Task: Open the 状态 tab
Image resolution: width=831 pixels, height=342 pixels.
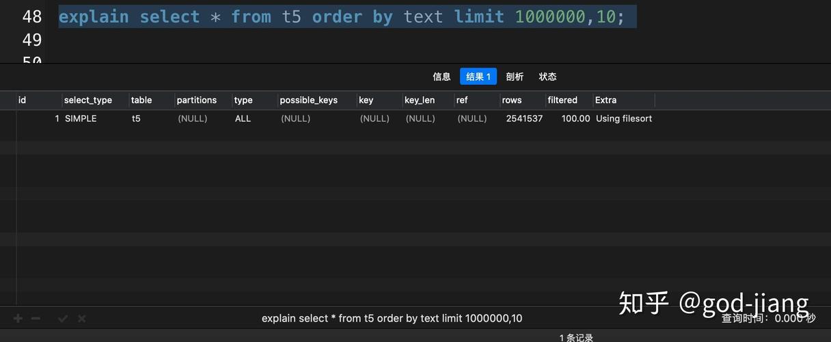Action: click(547, 77)
